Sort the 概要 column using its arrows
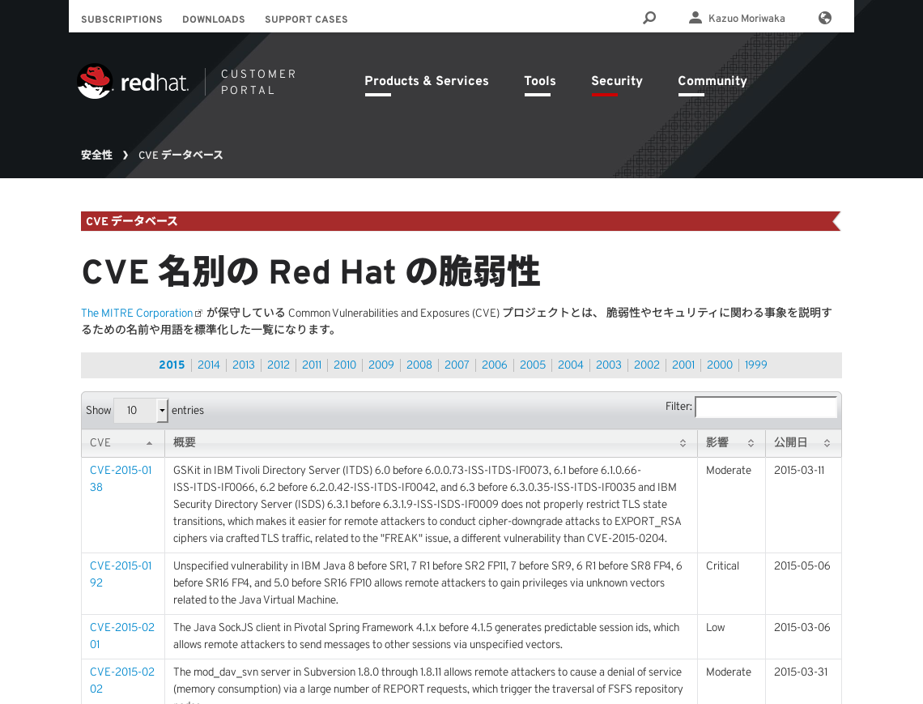The height and width of the screenshot is (704, 923). pyautogui.click(x=683, y=443)
